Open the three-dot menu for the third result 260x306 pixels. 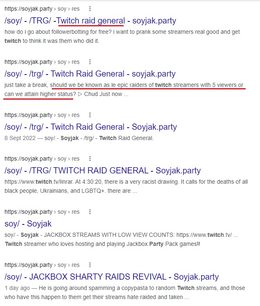tap(90, 115)
